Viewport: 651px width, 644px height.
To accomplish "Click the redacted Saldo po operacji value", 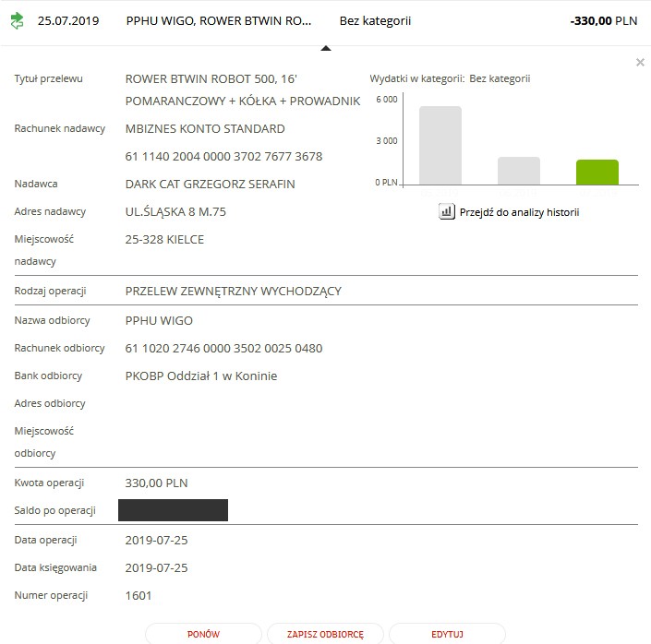I will pyautogui.click(x=174, y=510).
